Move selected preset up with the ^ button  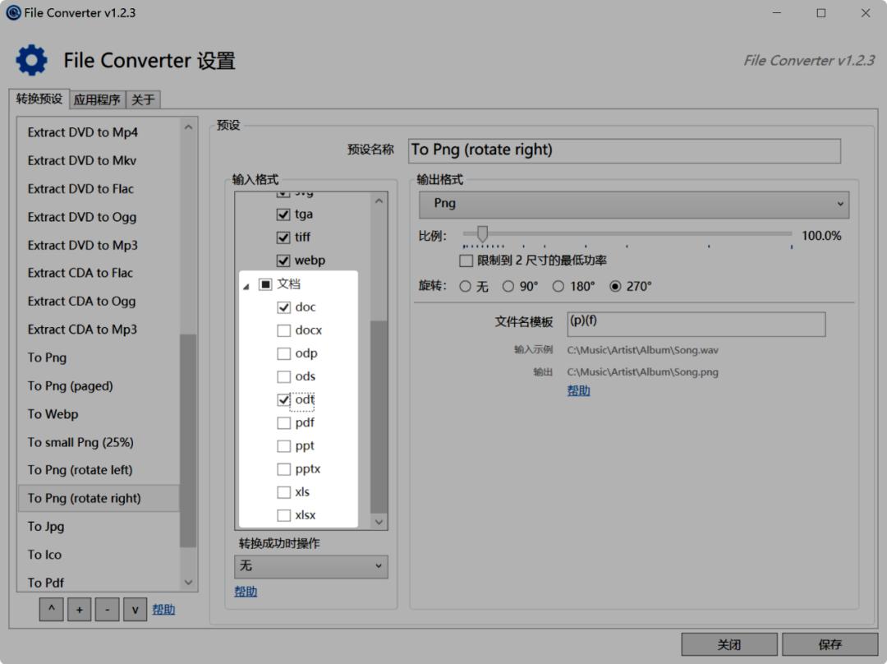(51, 609)
